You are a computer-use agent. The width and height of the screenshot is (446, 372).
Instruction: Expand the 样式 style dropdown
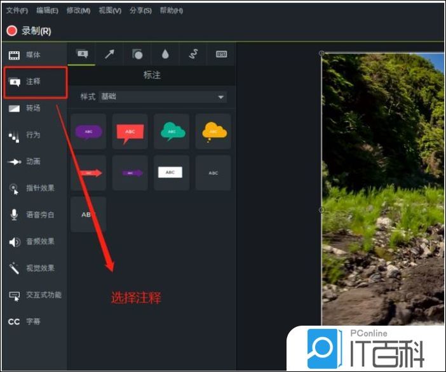163,97
